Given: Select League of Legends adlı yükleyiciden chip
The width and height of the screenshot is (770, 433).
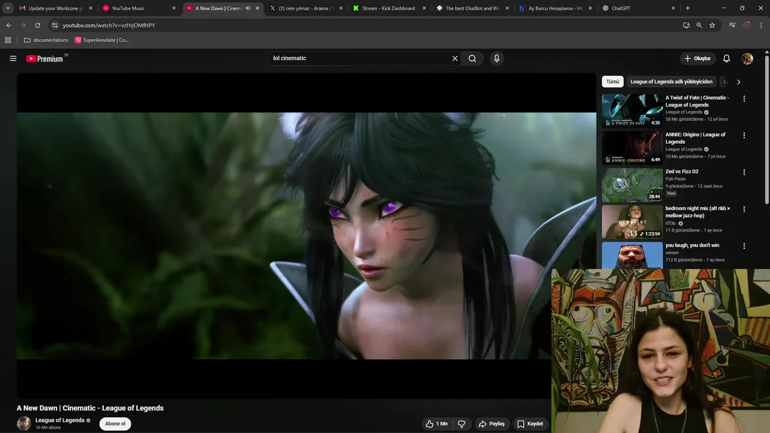Looking at the screenshot, I should click(x=671, y=82).
